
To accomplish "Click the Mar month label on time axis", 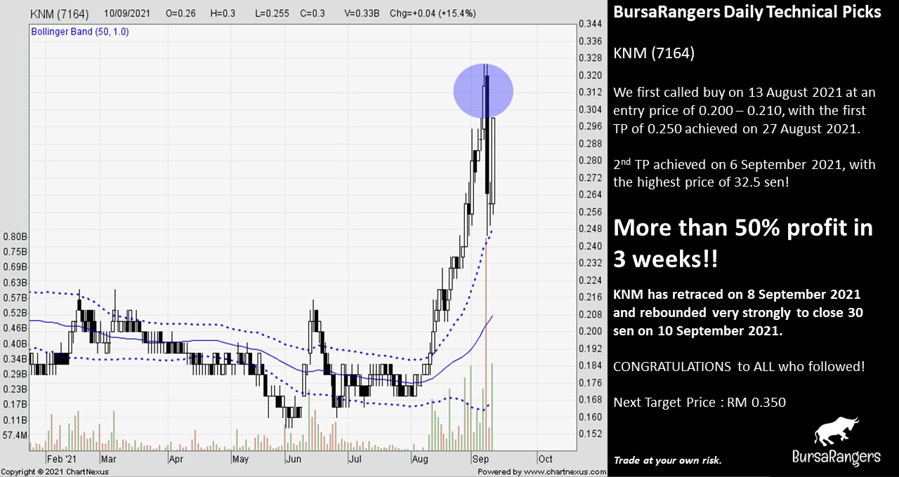I will [x=108, y=459].
